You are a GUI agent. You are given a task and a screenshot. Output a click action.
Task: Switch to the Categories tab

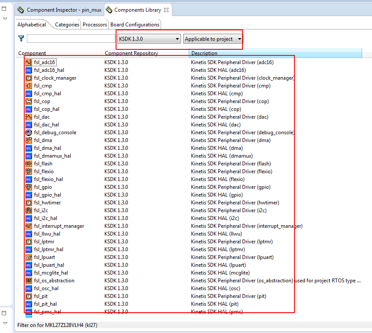pyautogui.click(x=67, y=25)
